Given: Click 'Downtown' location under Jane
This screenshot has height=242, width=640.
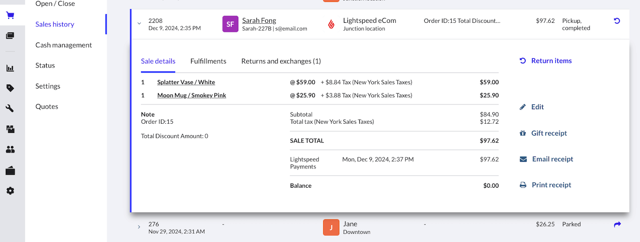Looking at the screenshot, I should point(357,232).
